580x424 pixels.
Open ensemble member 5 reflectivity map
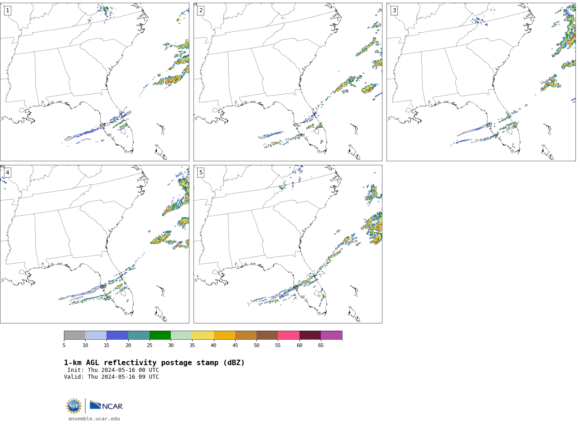tap(288, 244)
